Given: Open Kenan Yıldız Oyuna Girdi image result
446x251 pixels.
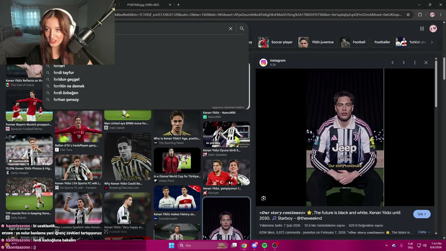Looking at the screenshot, I should (x=226, y=134).
